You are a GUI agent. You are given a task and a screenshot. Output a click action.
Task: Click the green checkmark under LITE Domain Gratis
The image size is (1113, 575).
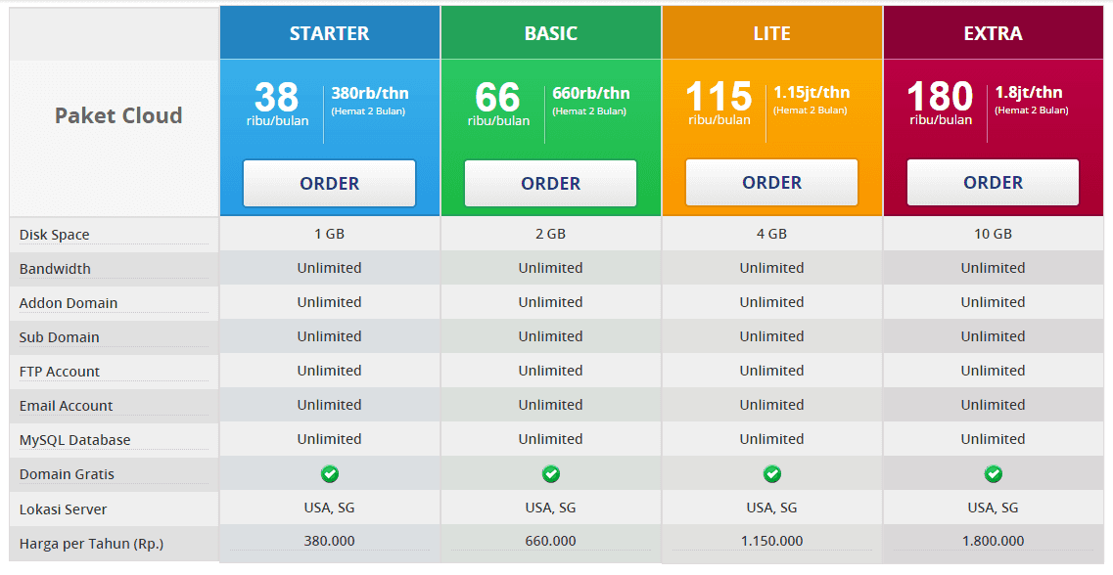pyautogui.click(x=772, y=473)
